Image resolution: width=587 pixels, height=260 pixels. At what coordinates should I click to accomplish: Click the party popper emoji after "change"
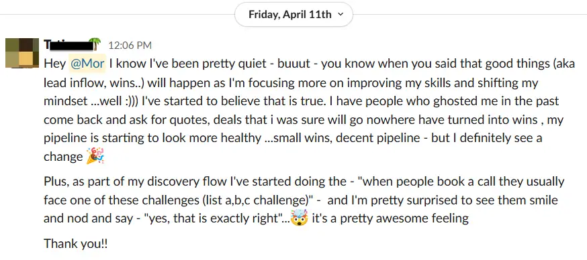95,157
